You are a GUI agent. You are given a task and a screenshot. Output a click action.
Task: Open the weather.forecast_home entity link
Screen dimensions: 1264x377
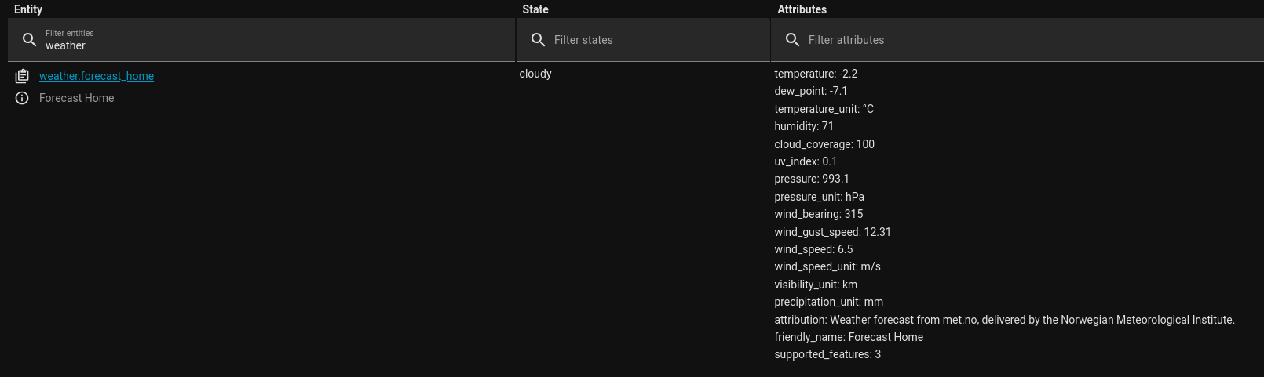[x=97, y=76]
